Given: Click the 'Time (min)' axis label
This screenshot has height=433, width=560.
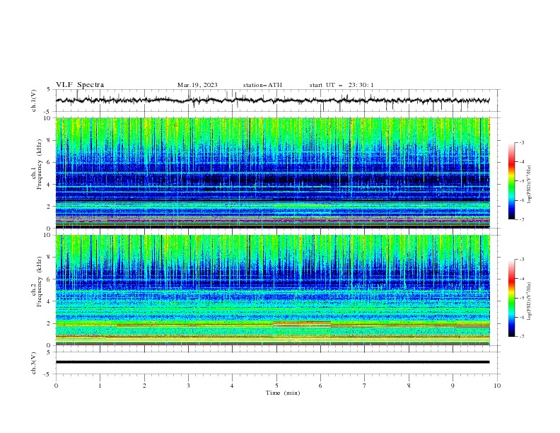Looking at the screenshot, I should point(283,393).
